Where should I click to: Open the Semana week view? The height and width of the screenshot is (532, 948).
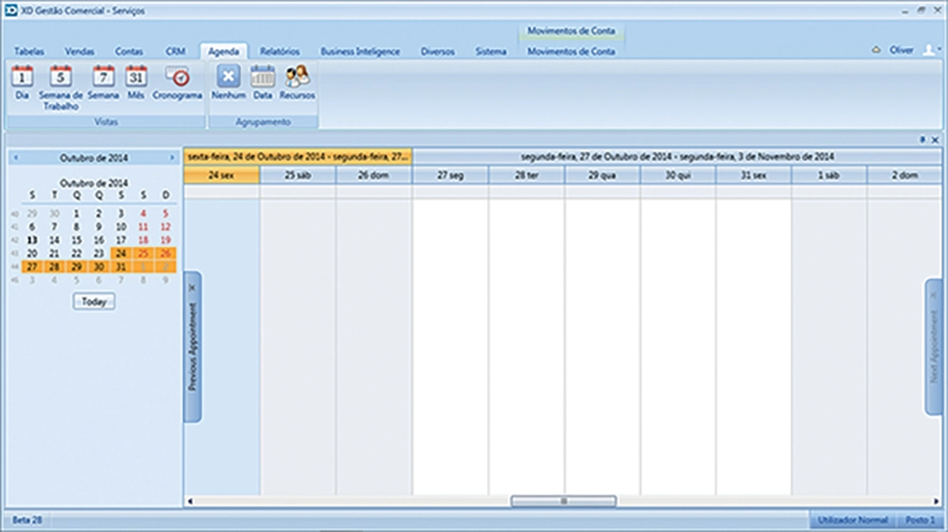click(x=103, y=82)
